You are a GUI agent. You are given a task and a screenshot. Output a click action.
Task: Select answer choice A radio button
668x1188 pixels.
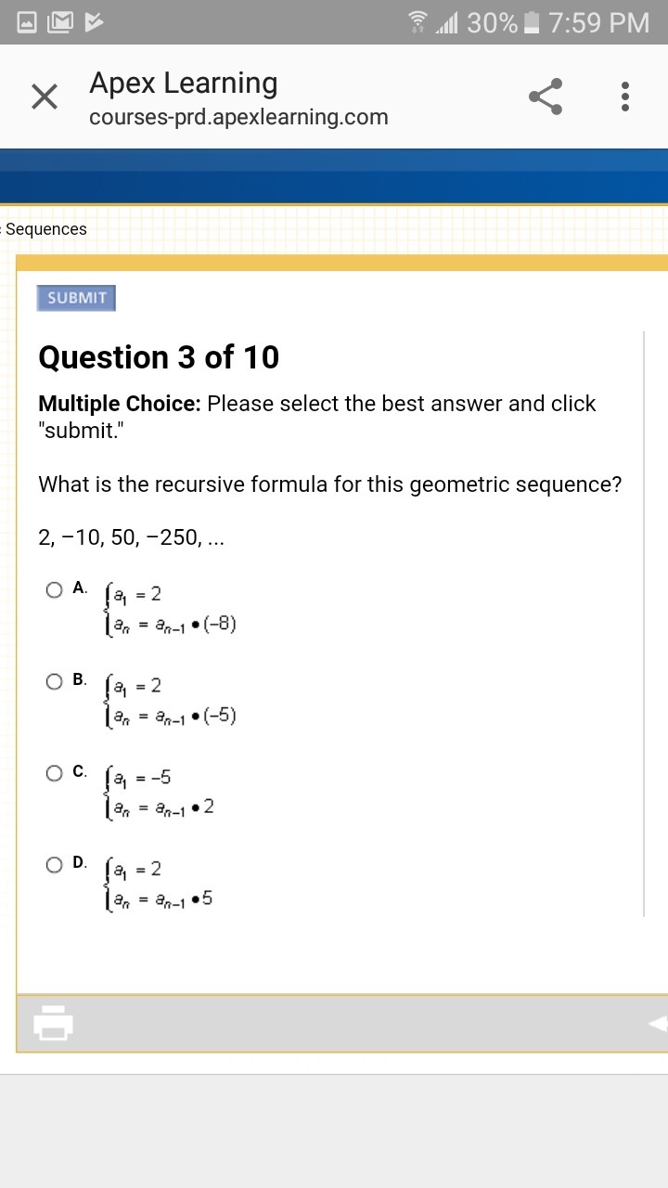click(55, 589)
